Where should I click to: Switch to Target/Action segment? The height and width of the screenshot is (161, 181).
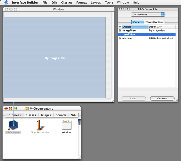155,22
